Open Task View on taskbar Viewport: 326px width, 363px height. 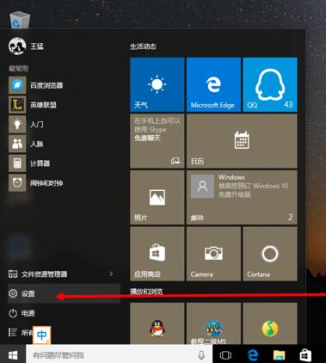[225, 355]
